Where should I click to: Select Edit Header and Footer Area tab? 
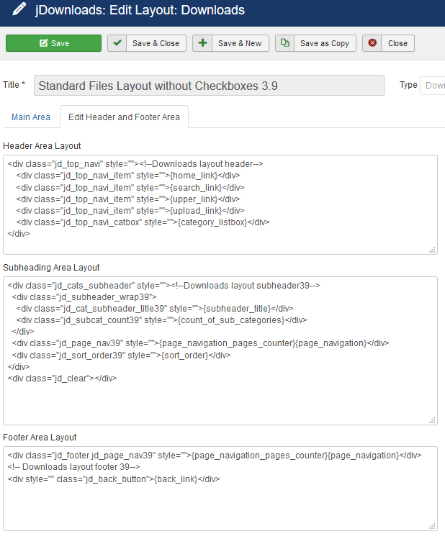(x=124, y=117)
